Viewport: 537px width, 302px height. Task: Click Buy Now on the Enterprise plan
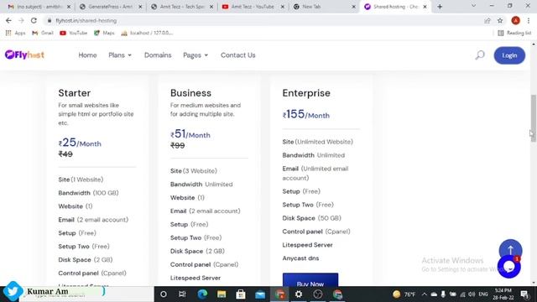310,280
